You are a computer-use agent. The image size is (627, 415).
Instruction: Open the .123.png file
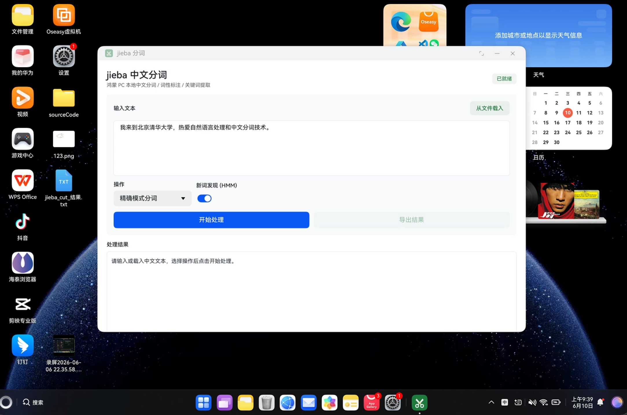(64, 139)
